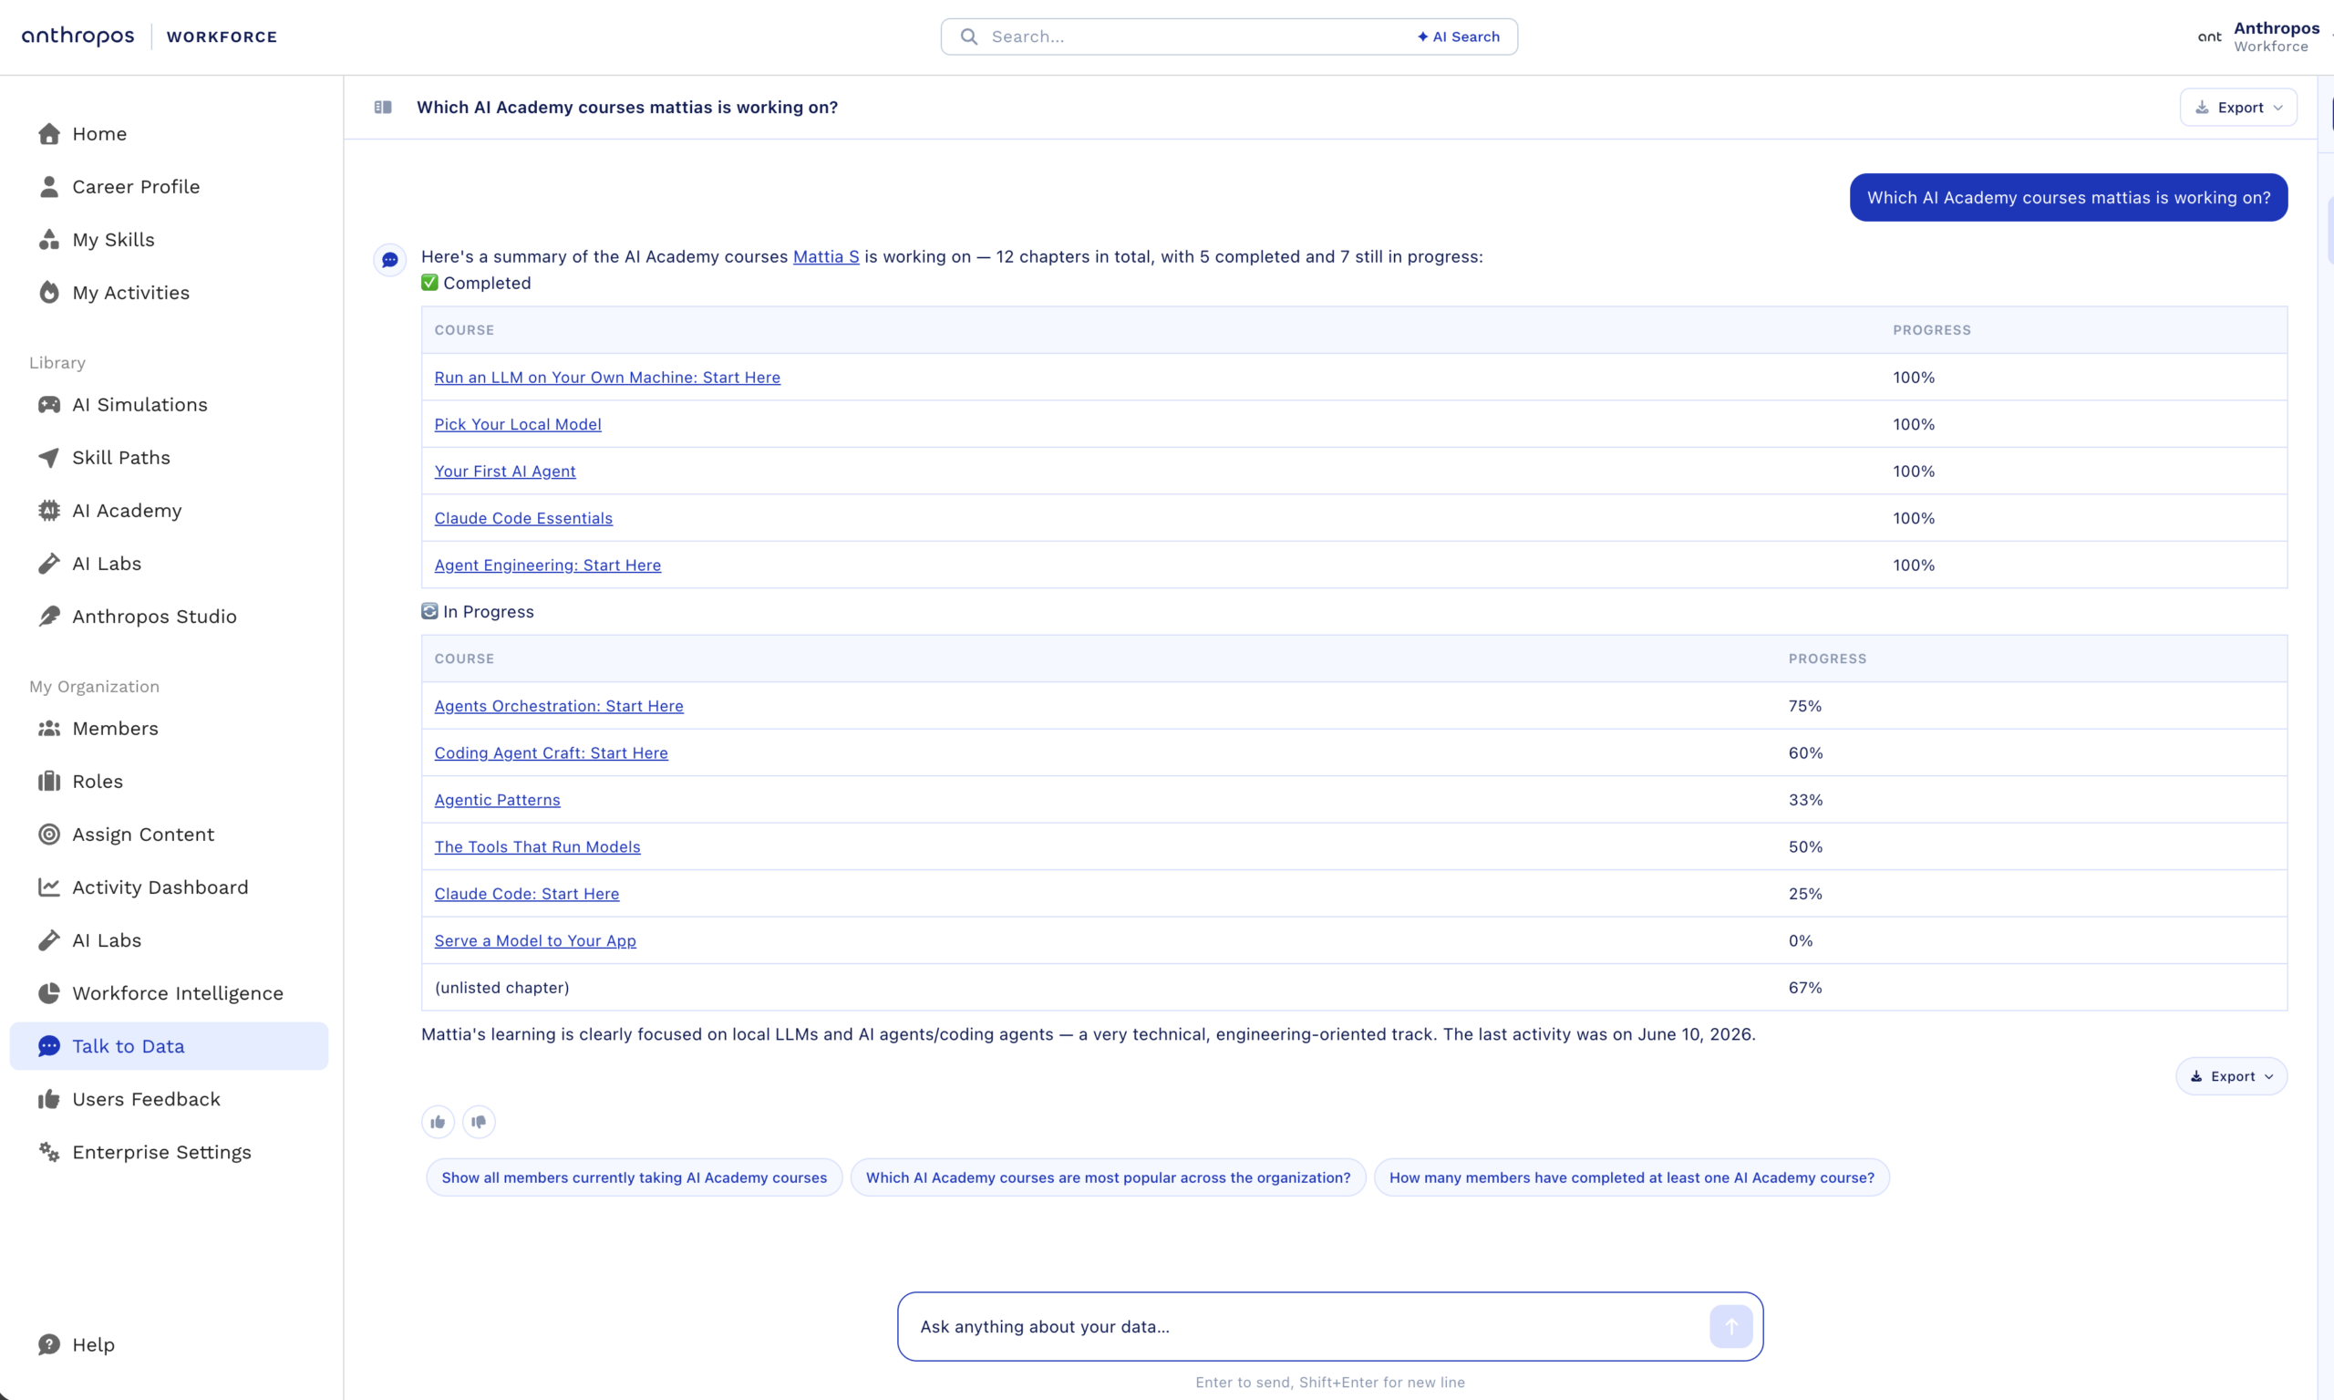Open the Export dropdown below the answer

point(2231,1076)
